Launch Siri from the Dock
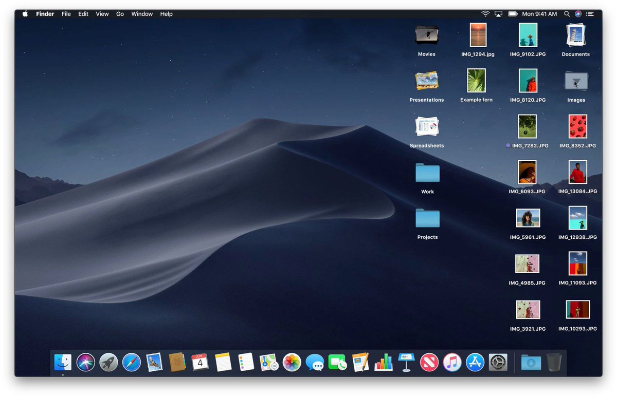 point(85,363)
